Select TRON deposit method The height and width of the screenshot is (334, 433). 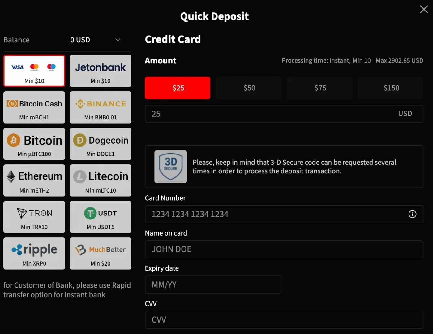coord(34,217)
